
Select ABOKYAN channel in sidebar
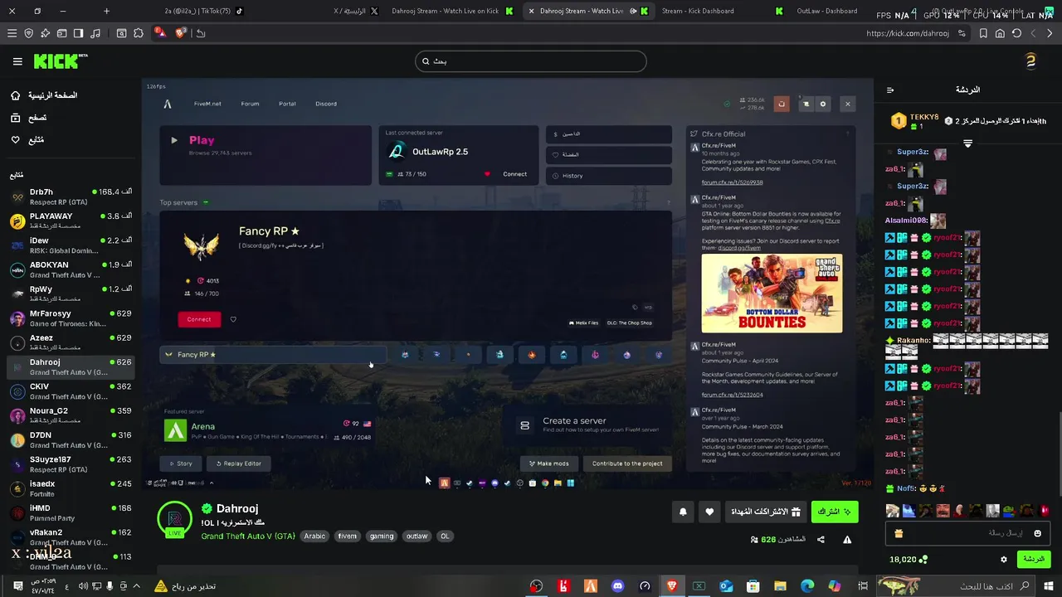pyautogui.click(x=71, y=269)
